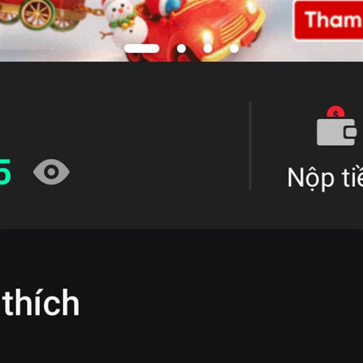Select the active pill-shaped carousel indicator

pos(142,48)
